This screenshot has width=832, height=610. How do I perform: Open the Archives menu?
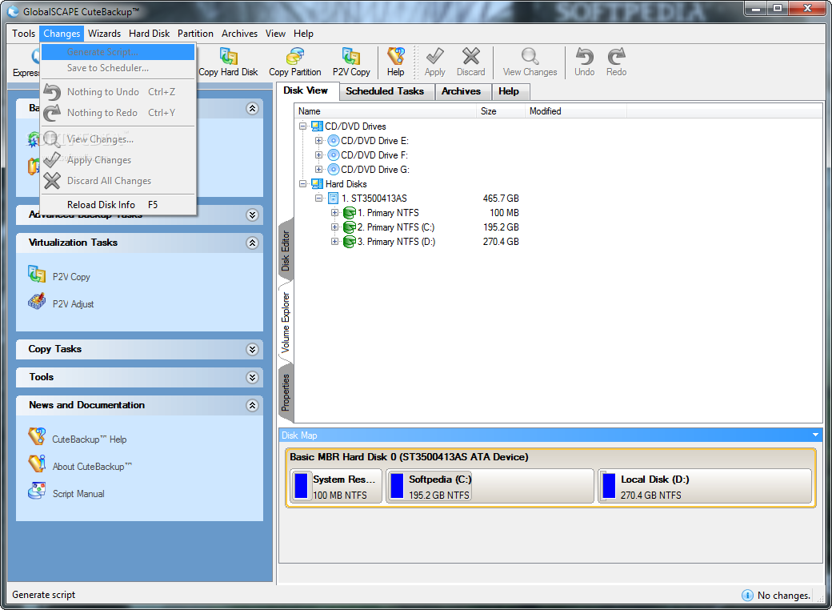[239, 34]
